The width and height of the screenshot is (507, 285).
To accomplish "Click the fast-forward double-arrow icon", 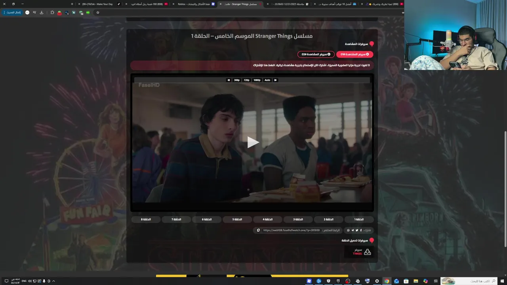I will click(275, 80).
